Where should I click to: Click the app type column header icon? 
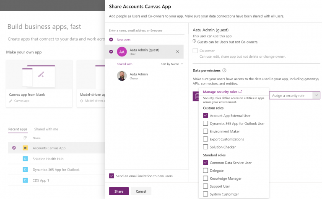click(25, 138)
